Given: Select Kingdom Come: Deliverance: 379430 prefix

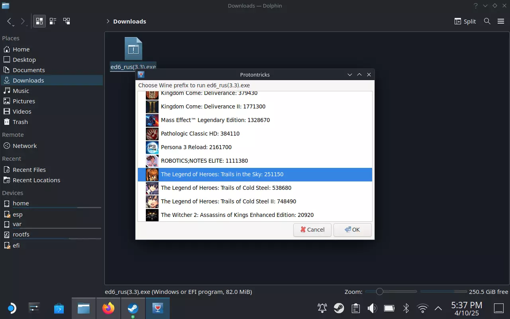Looking at the screenshot, I should [x=255, y=95].
